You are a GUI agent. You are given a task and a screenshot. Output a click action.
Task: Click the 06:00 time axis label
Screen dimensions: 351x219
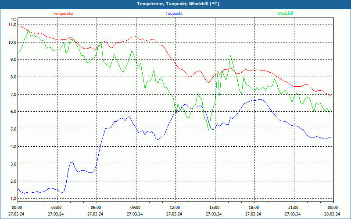coord(97,207)
